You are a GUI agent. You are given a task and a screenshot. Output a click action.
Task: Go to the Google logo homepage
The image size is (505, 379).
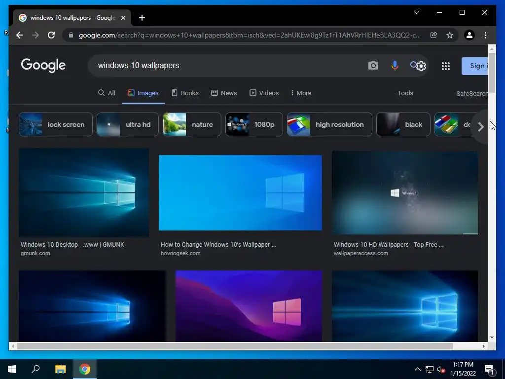click(43, 66)
